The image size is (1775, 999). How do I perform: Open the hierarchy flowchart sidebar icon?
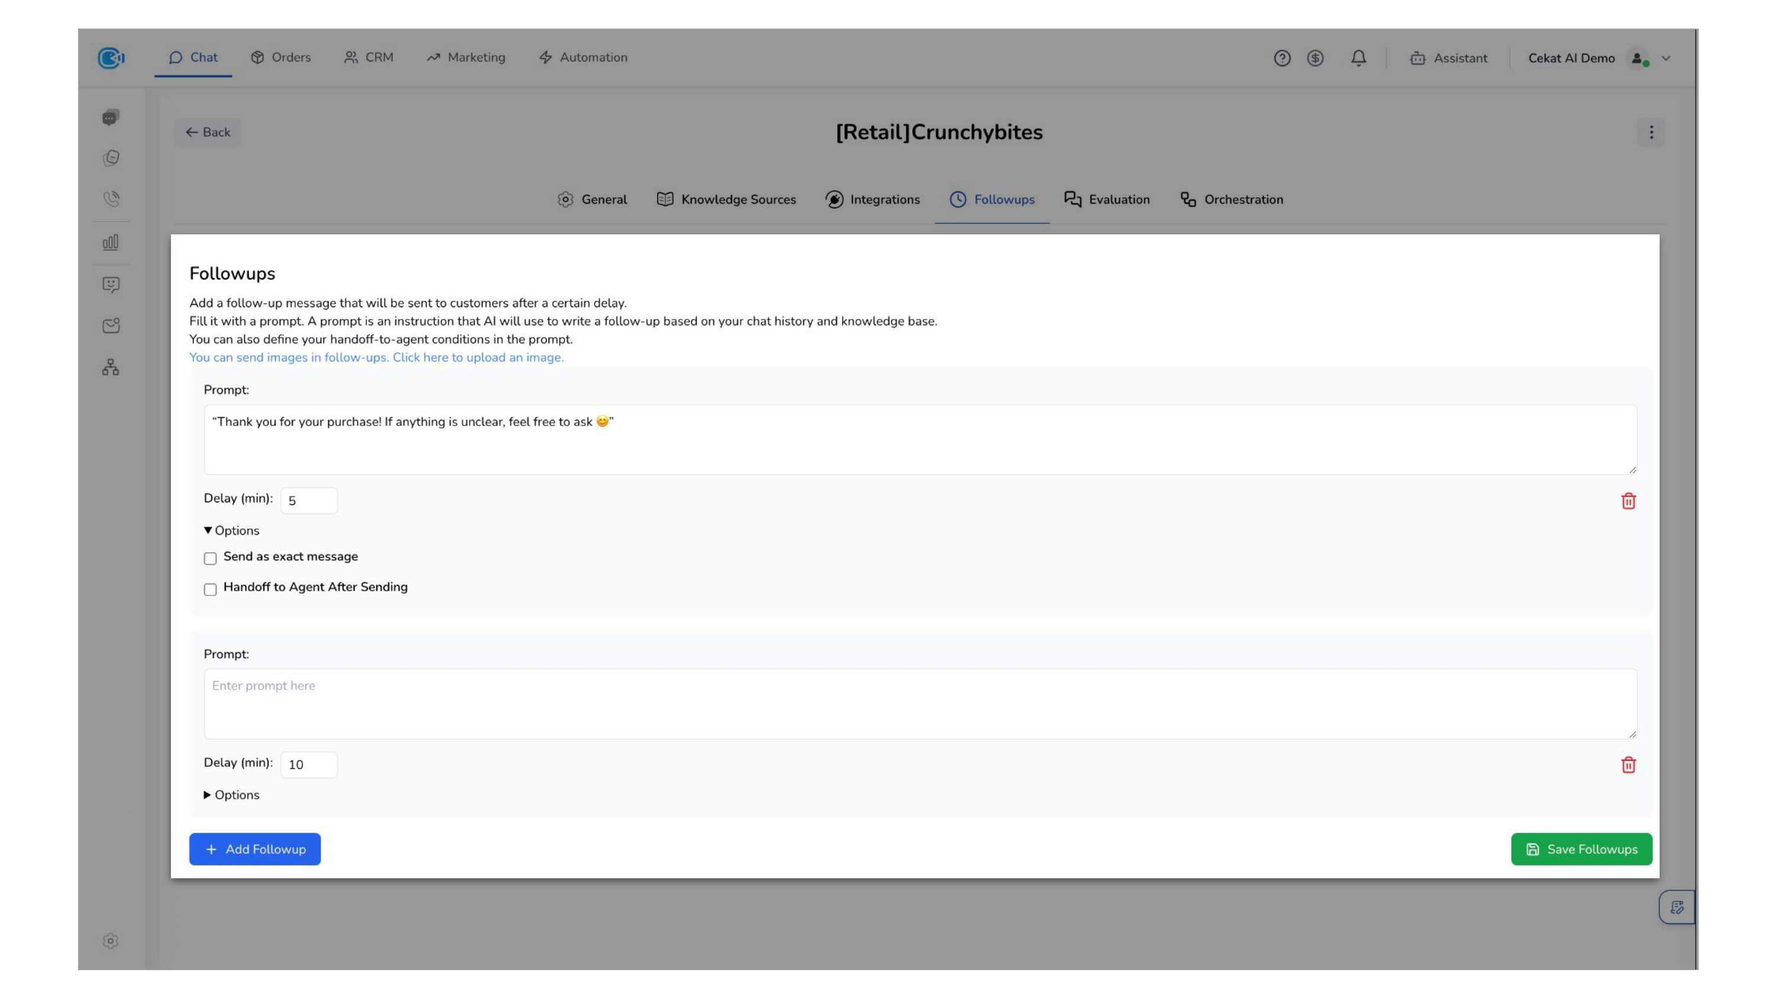(x=111, y=368)
